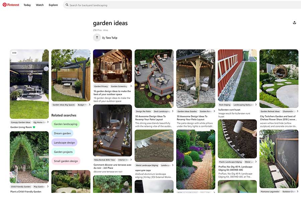Click the Pinterest logo

[11, 5]
